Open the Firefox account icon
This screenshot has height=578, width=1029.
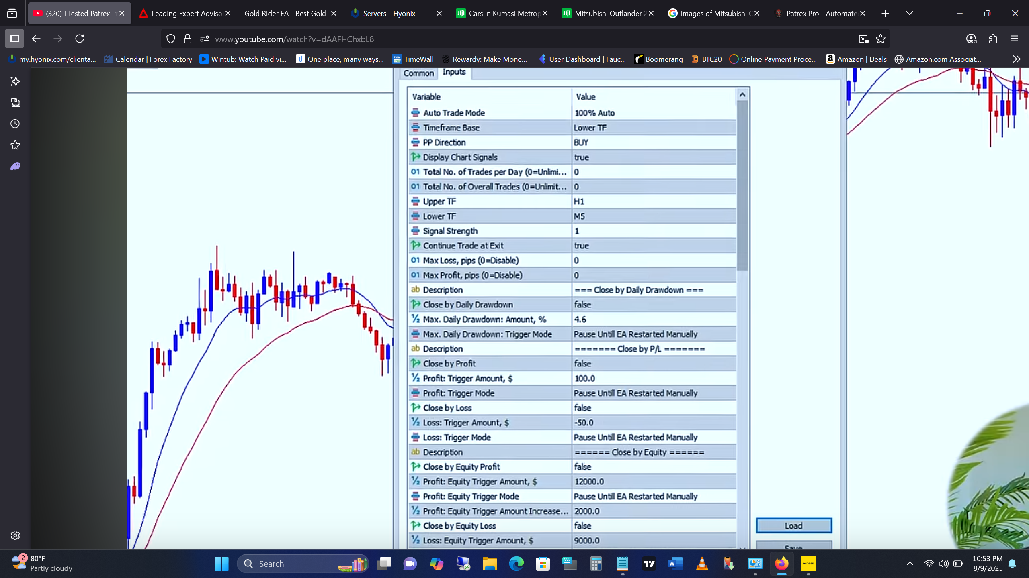click(972, 39)
